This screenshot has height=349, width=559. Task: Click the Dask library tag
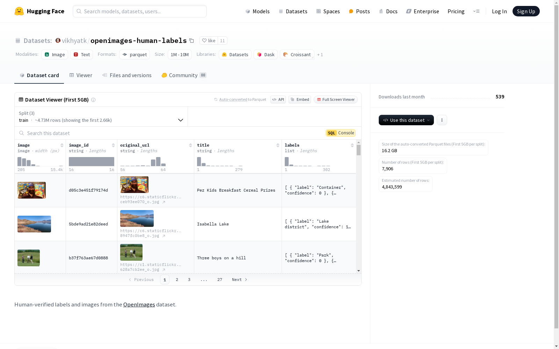point(266,54)
